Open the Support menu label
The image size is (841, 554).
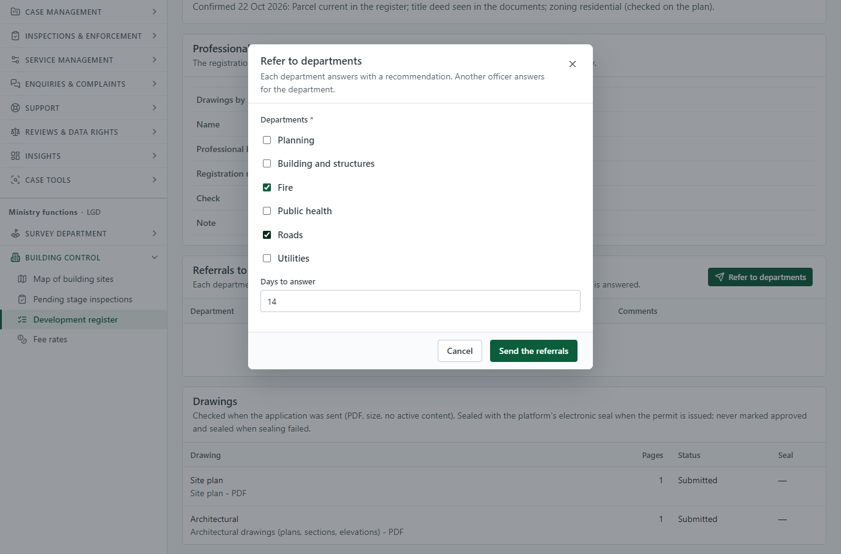point(42,108)
